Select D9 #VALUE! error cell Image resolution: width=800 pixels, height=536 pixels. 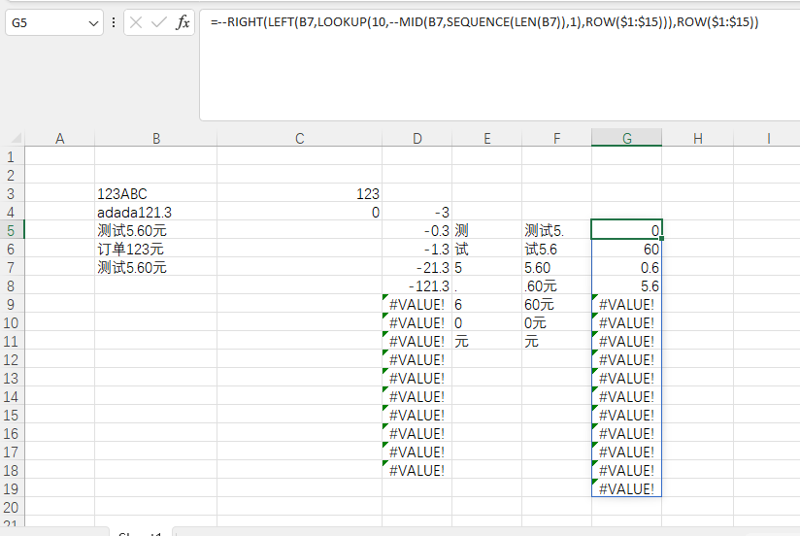pyautogui.click(x=417, y=304)
